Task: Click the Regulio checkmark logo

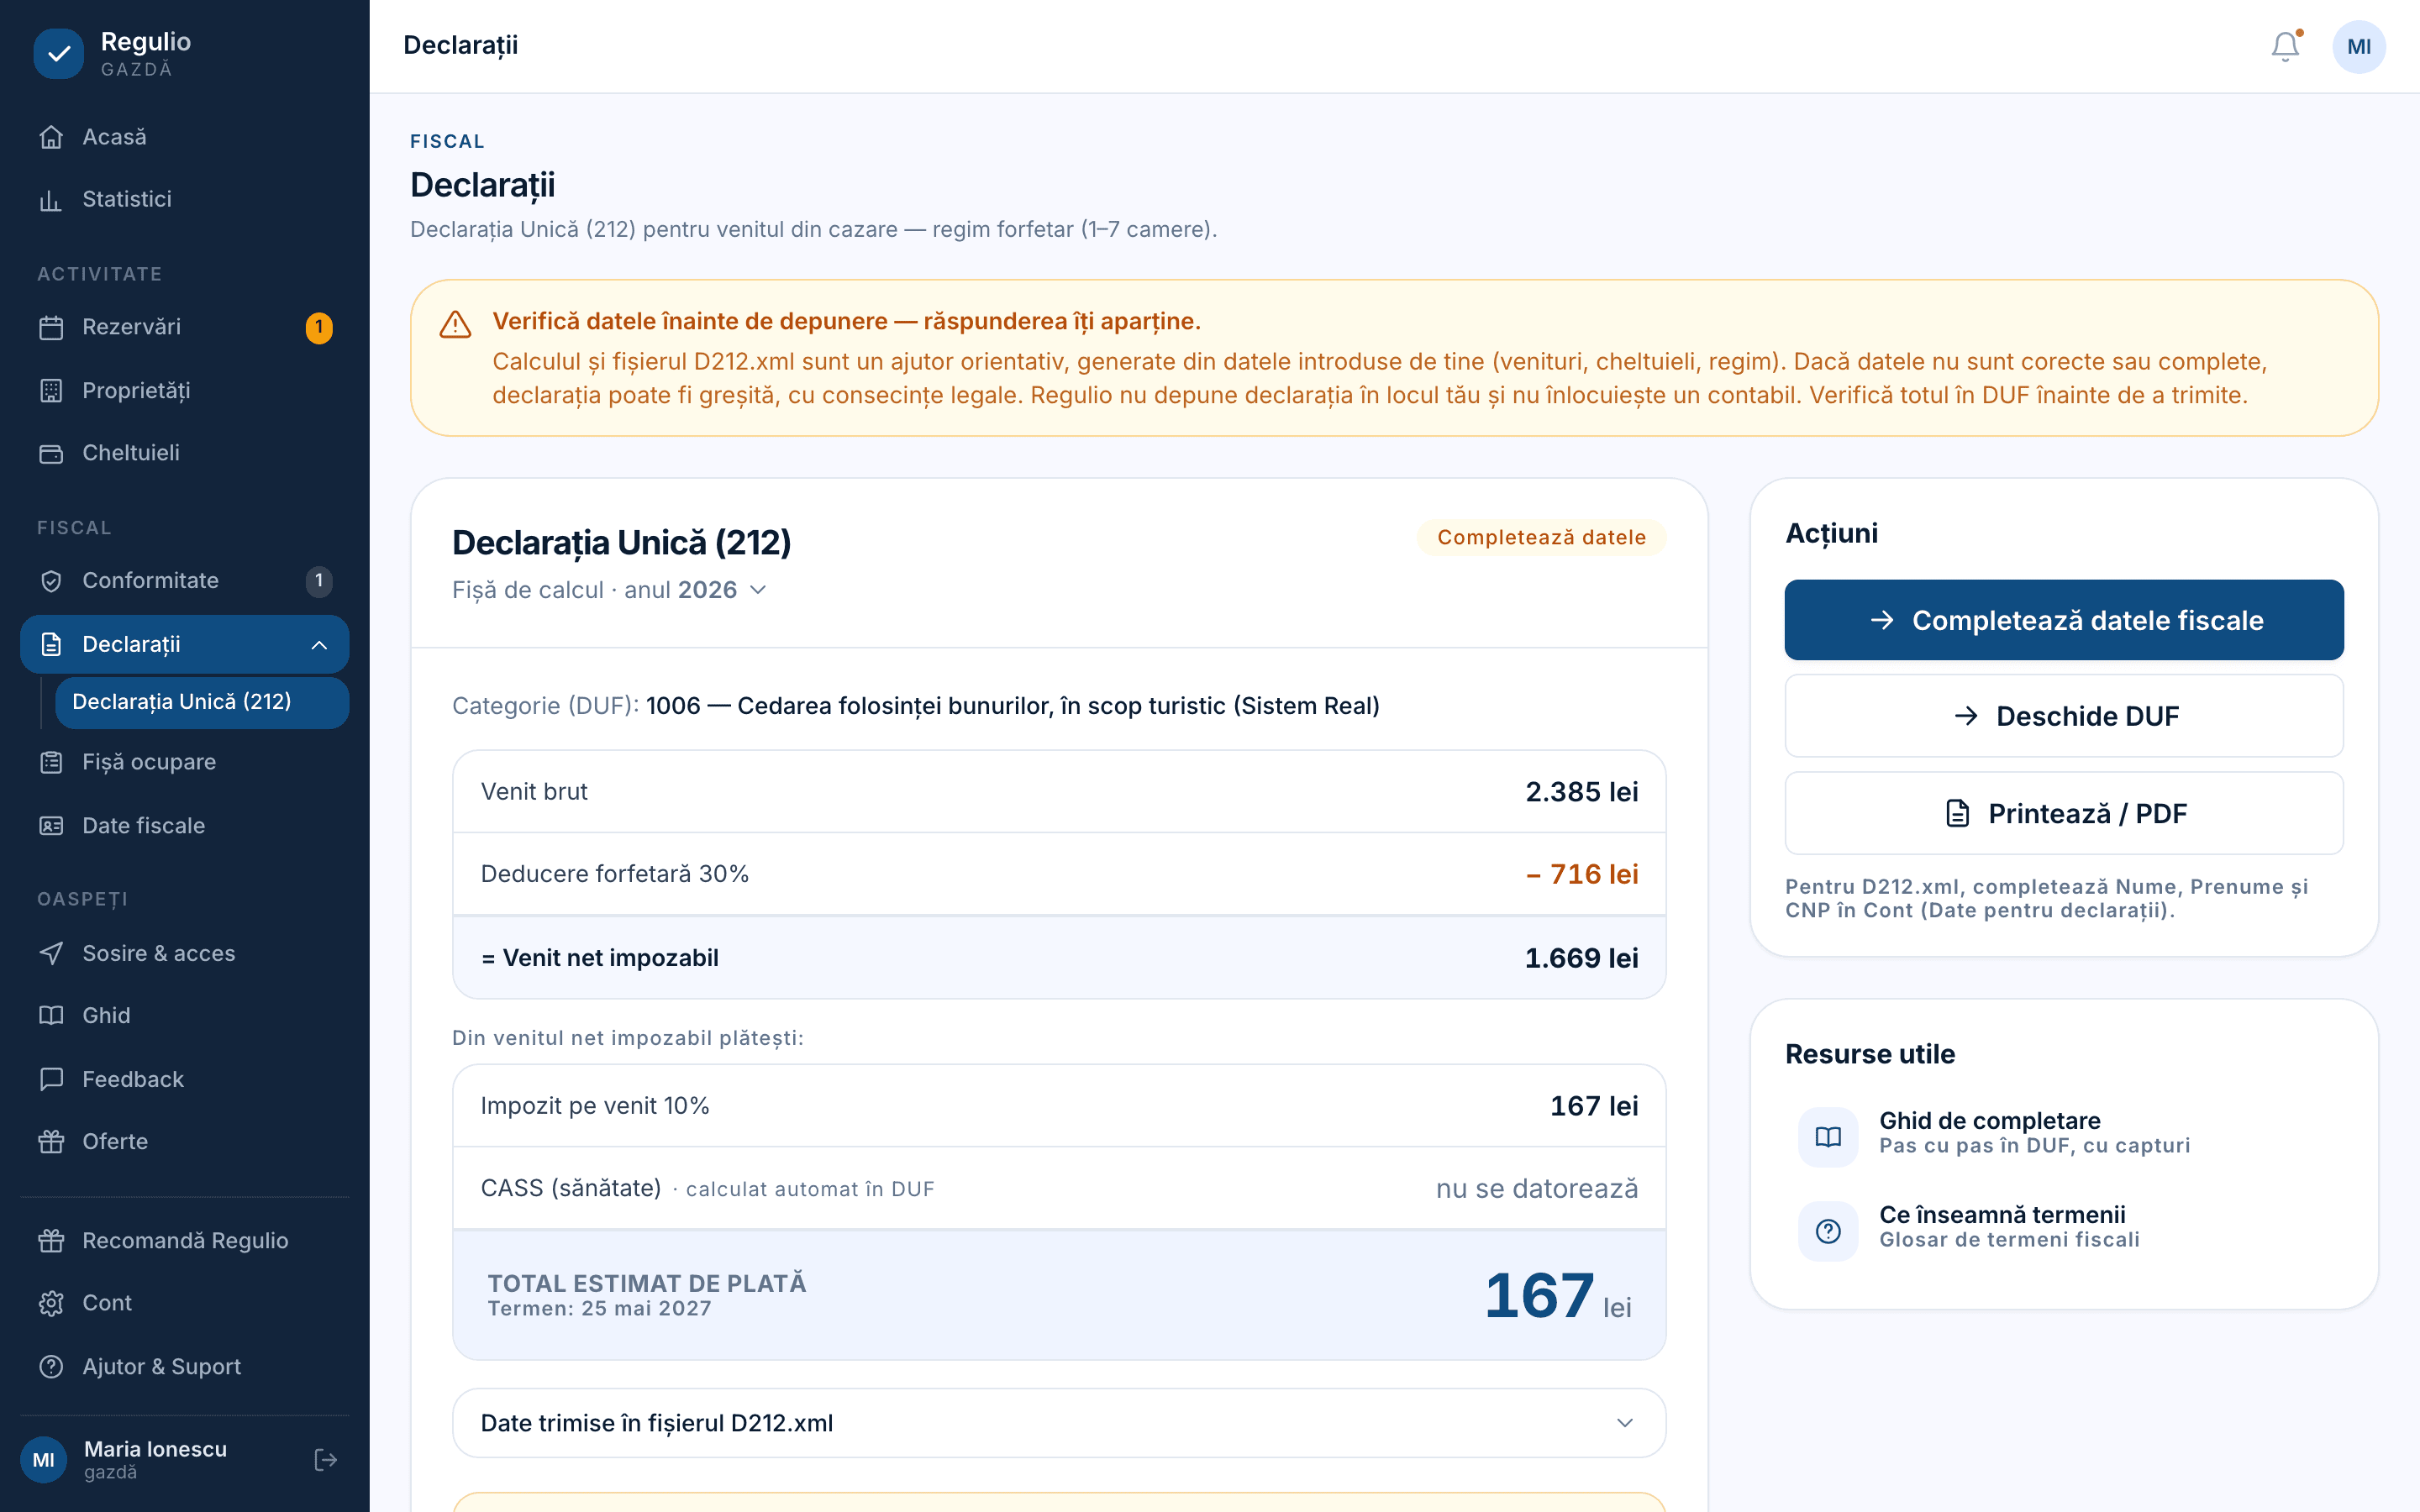Action: click(59, 53)
